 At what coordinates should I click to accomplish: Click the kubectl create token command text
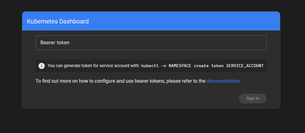(x=202, y=66)
